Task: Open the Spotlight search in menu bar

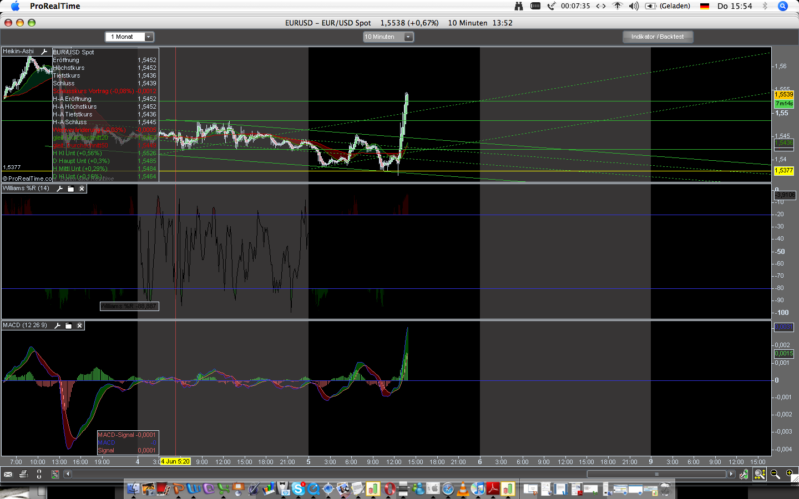Action: [x=783, y=6]
